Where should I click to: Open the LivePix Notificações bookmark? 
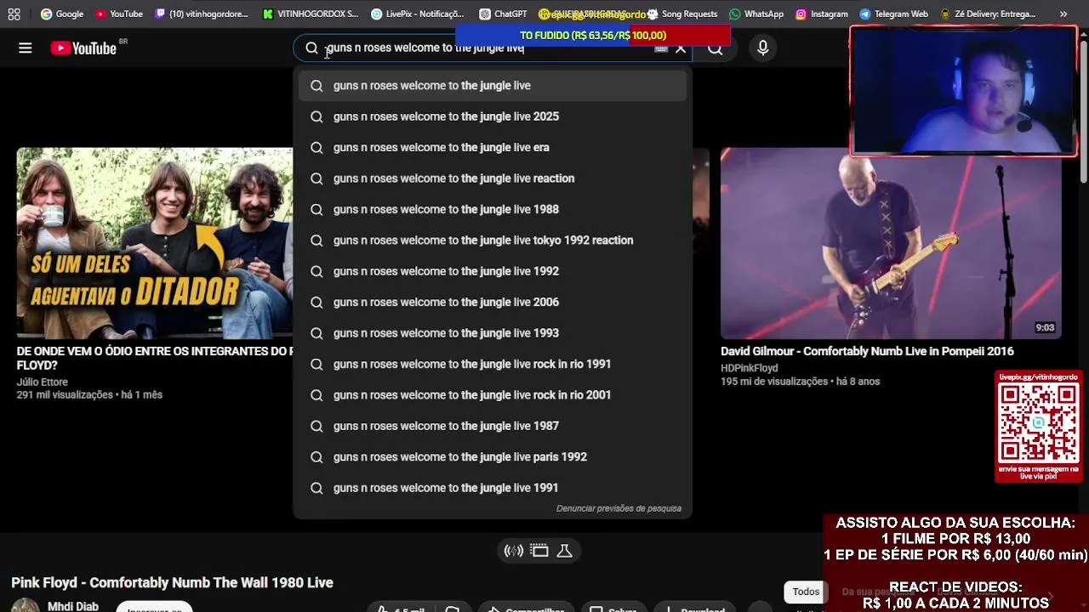click(x=417, y=14)
